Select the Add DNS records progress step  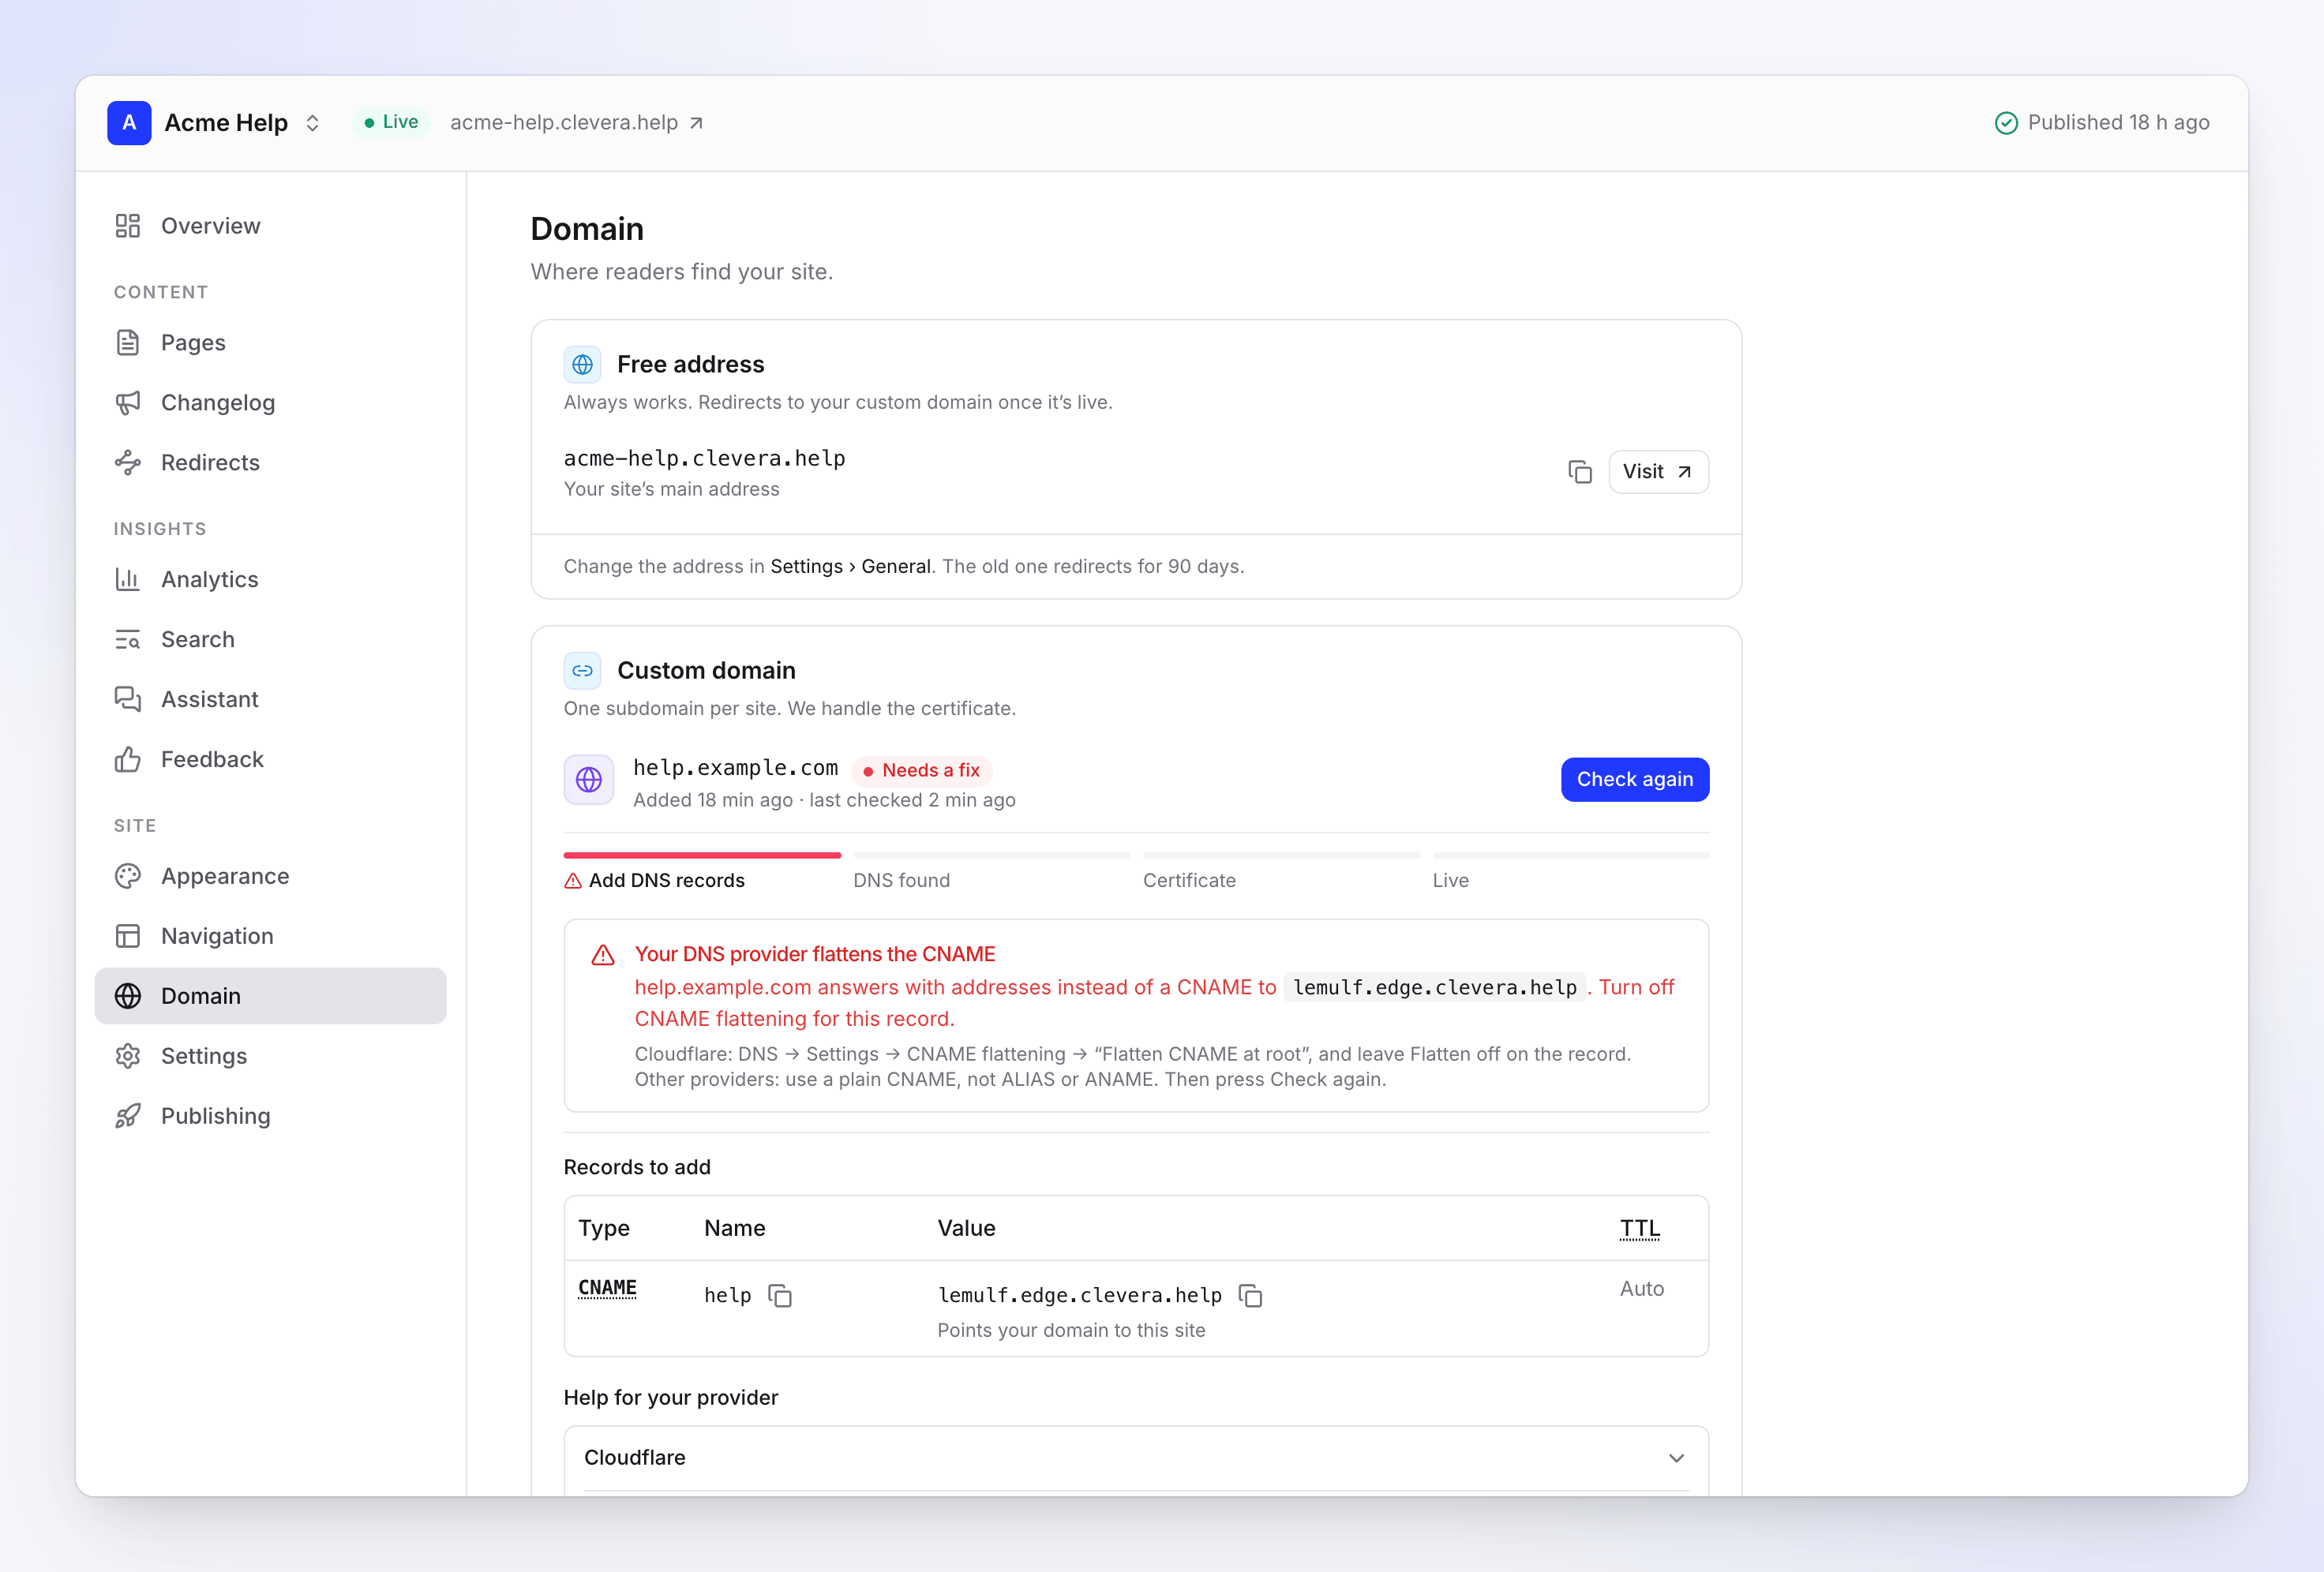click(702, 871)
